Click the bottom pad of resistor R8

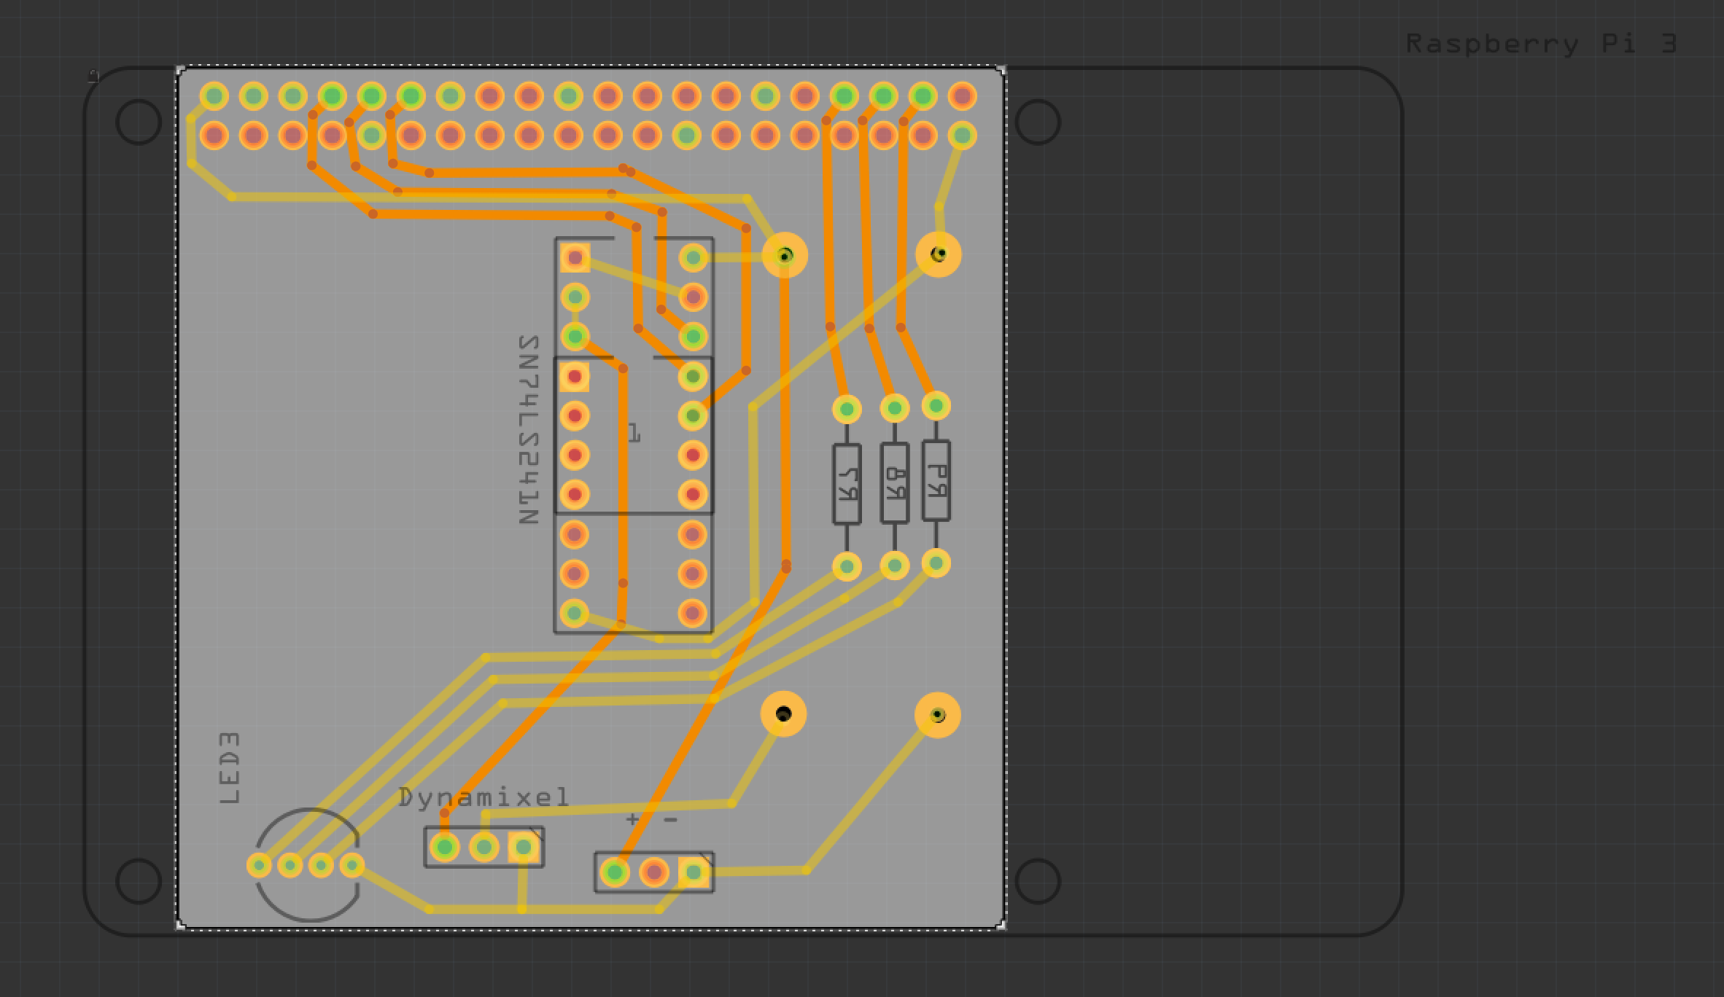click(x=895, y=565)
